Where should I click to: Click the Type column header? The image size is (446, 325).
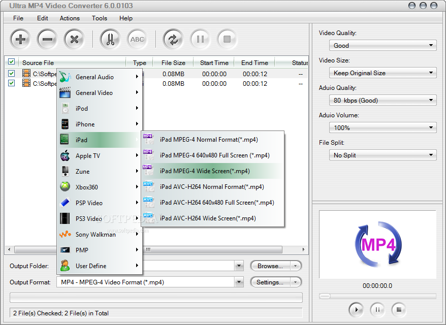point(139,62)
